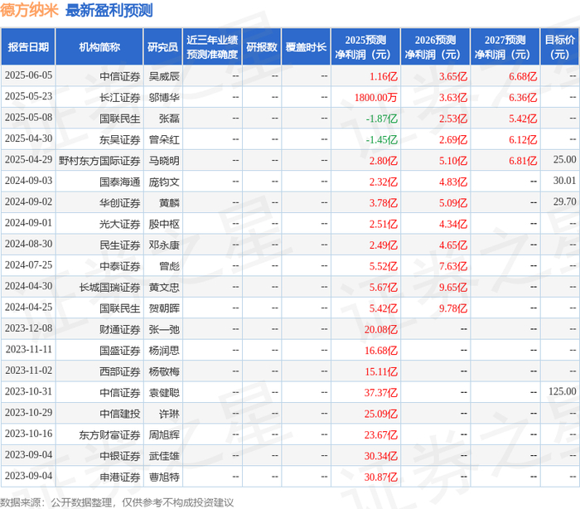Click the 1.16亿 forecast value
Viewport: 580px width, 509px height.
(384, 76)
